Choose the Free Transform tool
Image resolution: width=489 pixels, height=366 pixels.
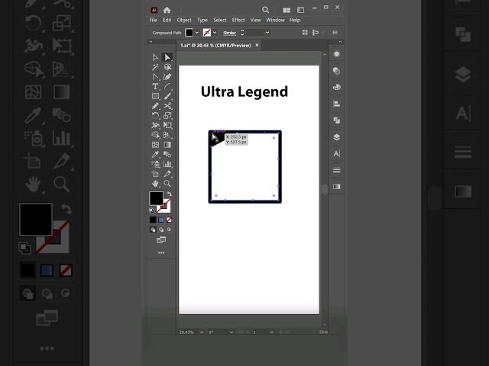click(167, 125)
